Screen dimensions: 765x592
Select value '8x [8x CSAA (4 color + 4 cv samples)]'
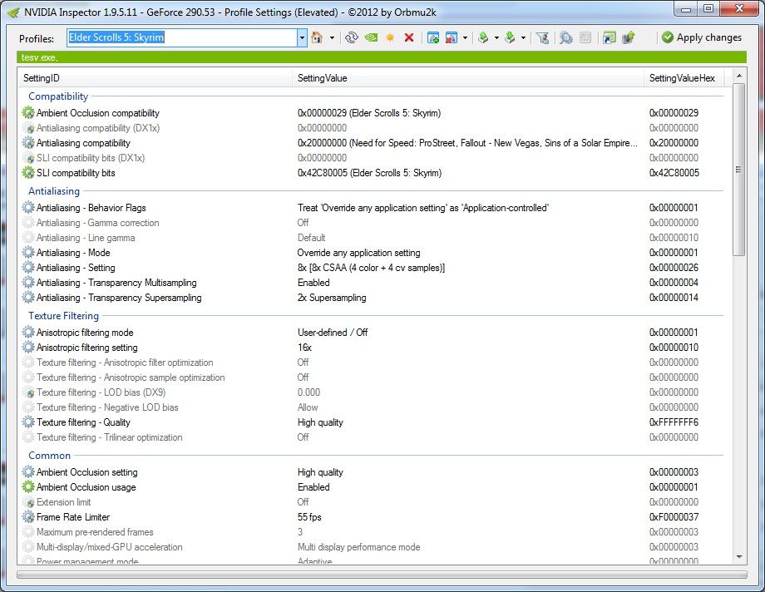(371, 268)
